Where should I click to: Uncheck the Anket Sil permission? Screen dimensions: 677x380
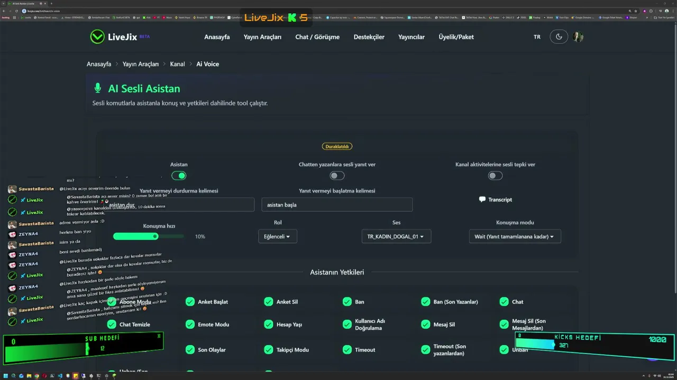point(269,302)
